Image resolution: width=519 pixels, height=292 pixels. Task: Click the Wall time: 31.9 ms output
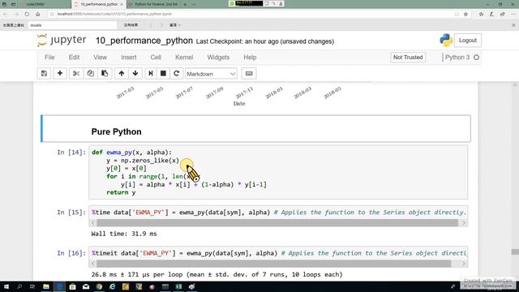coord(124,234)
